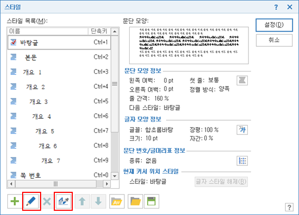Click the horizontal scroll-left arrow

pyautogui.click(x=11, y=184)
